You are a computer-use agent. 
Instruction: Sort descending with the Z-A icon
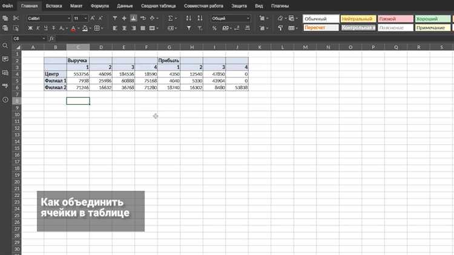[200, 18]
